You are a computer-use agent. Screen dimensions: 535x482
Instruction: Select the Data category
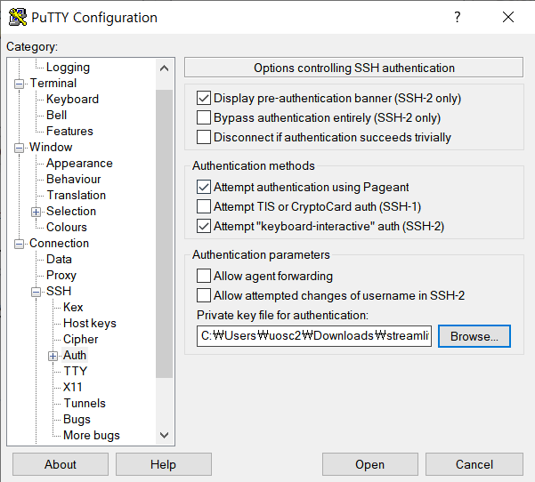tap(59, 259)
